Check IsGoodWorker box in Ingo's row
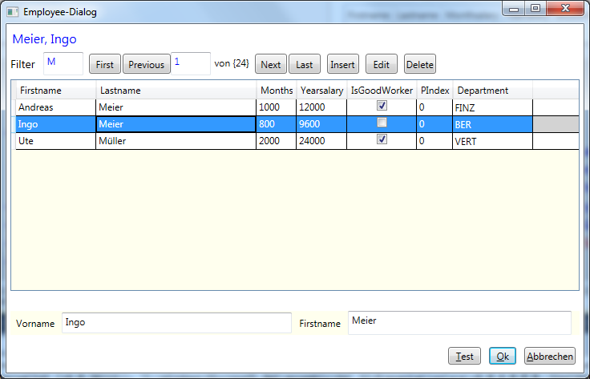The height and width of the screenshot is (379, 590). (382, 123)
